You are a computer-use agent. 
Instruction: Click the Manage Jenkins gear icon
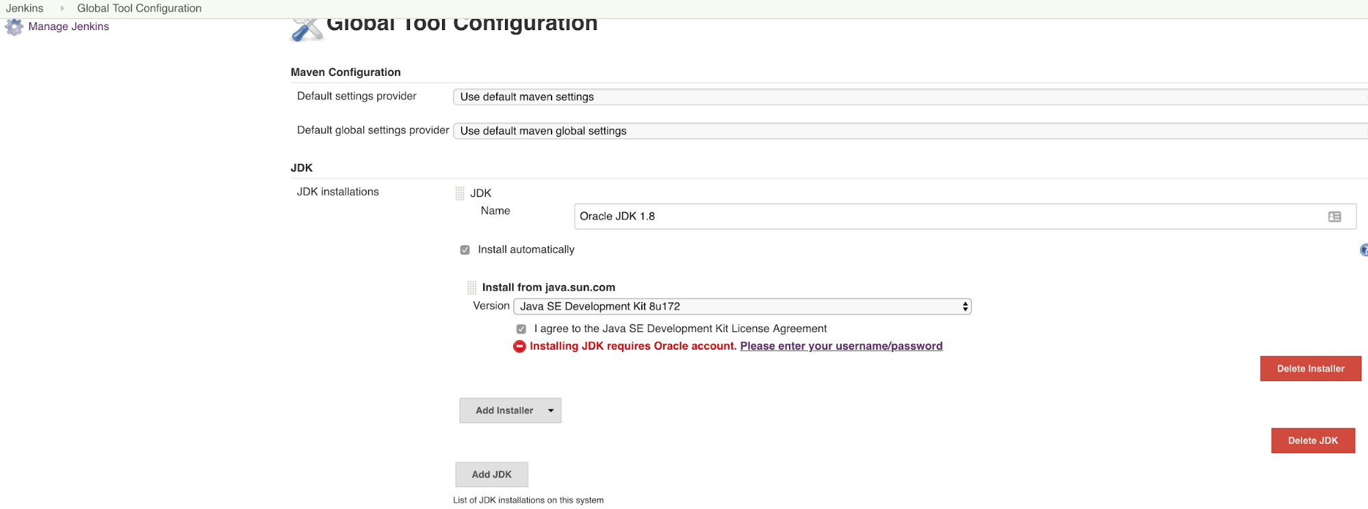coord(14,27)
